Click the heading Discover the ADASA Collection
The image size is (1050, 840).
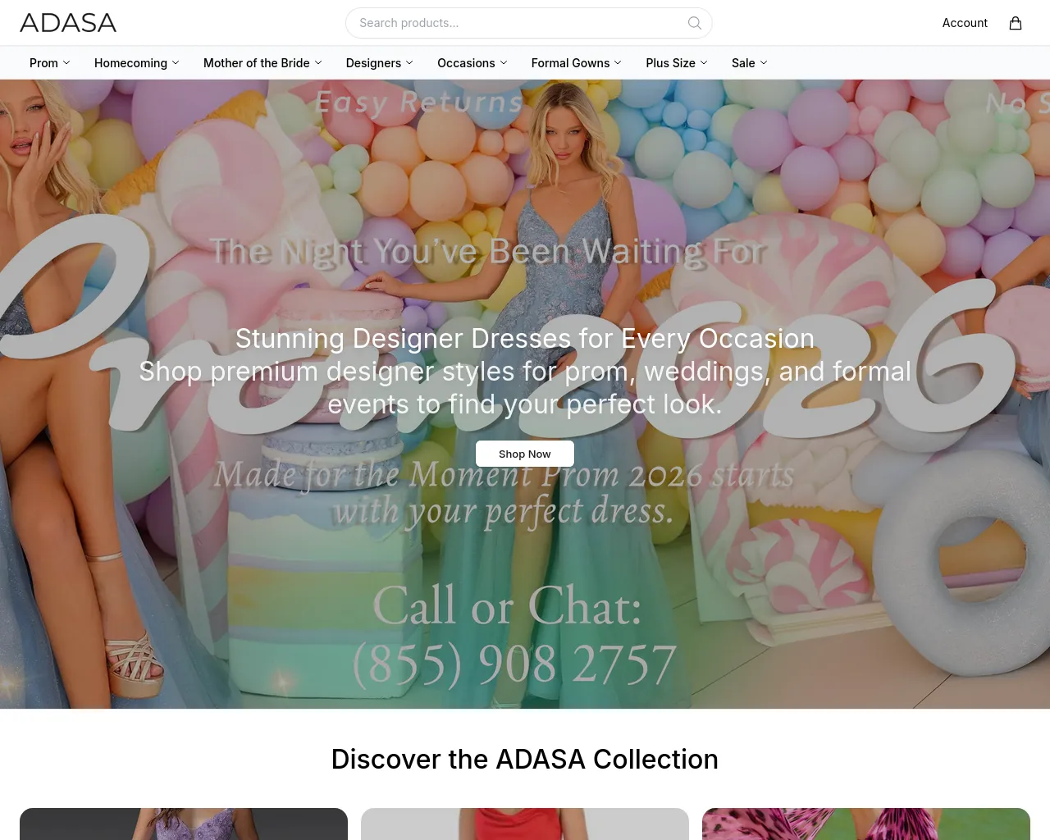tap(525, 759)
